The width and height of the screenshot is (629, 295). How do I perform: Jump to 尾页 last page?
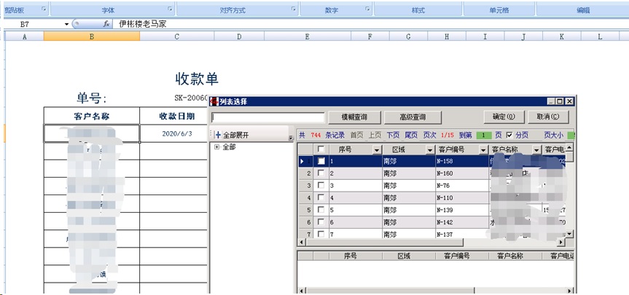[x=411, y=135]
